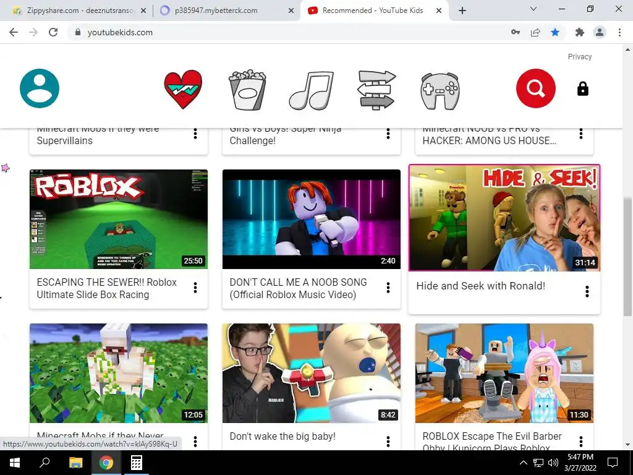The image size is (633, 475).
Task: Play the Noob Song music video thumbnail
Action: [x=312, y=220]
